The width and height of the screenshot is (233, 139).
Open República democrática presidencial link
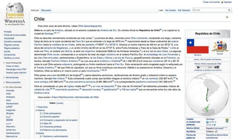[x=217, y=136]
